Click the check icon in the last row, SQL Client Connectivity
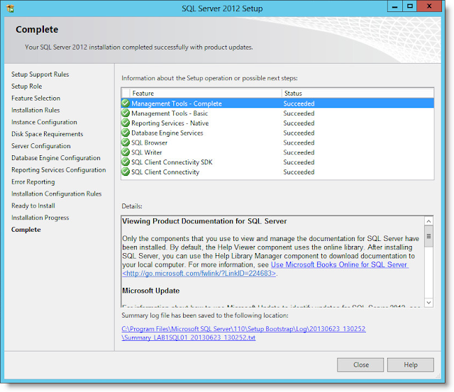Screen dimensions: 454x392 (126, 172)
